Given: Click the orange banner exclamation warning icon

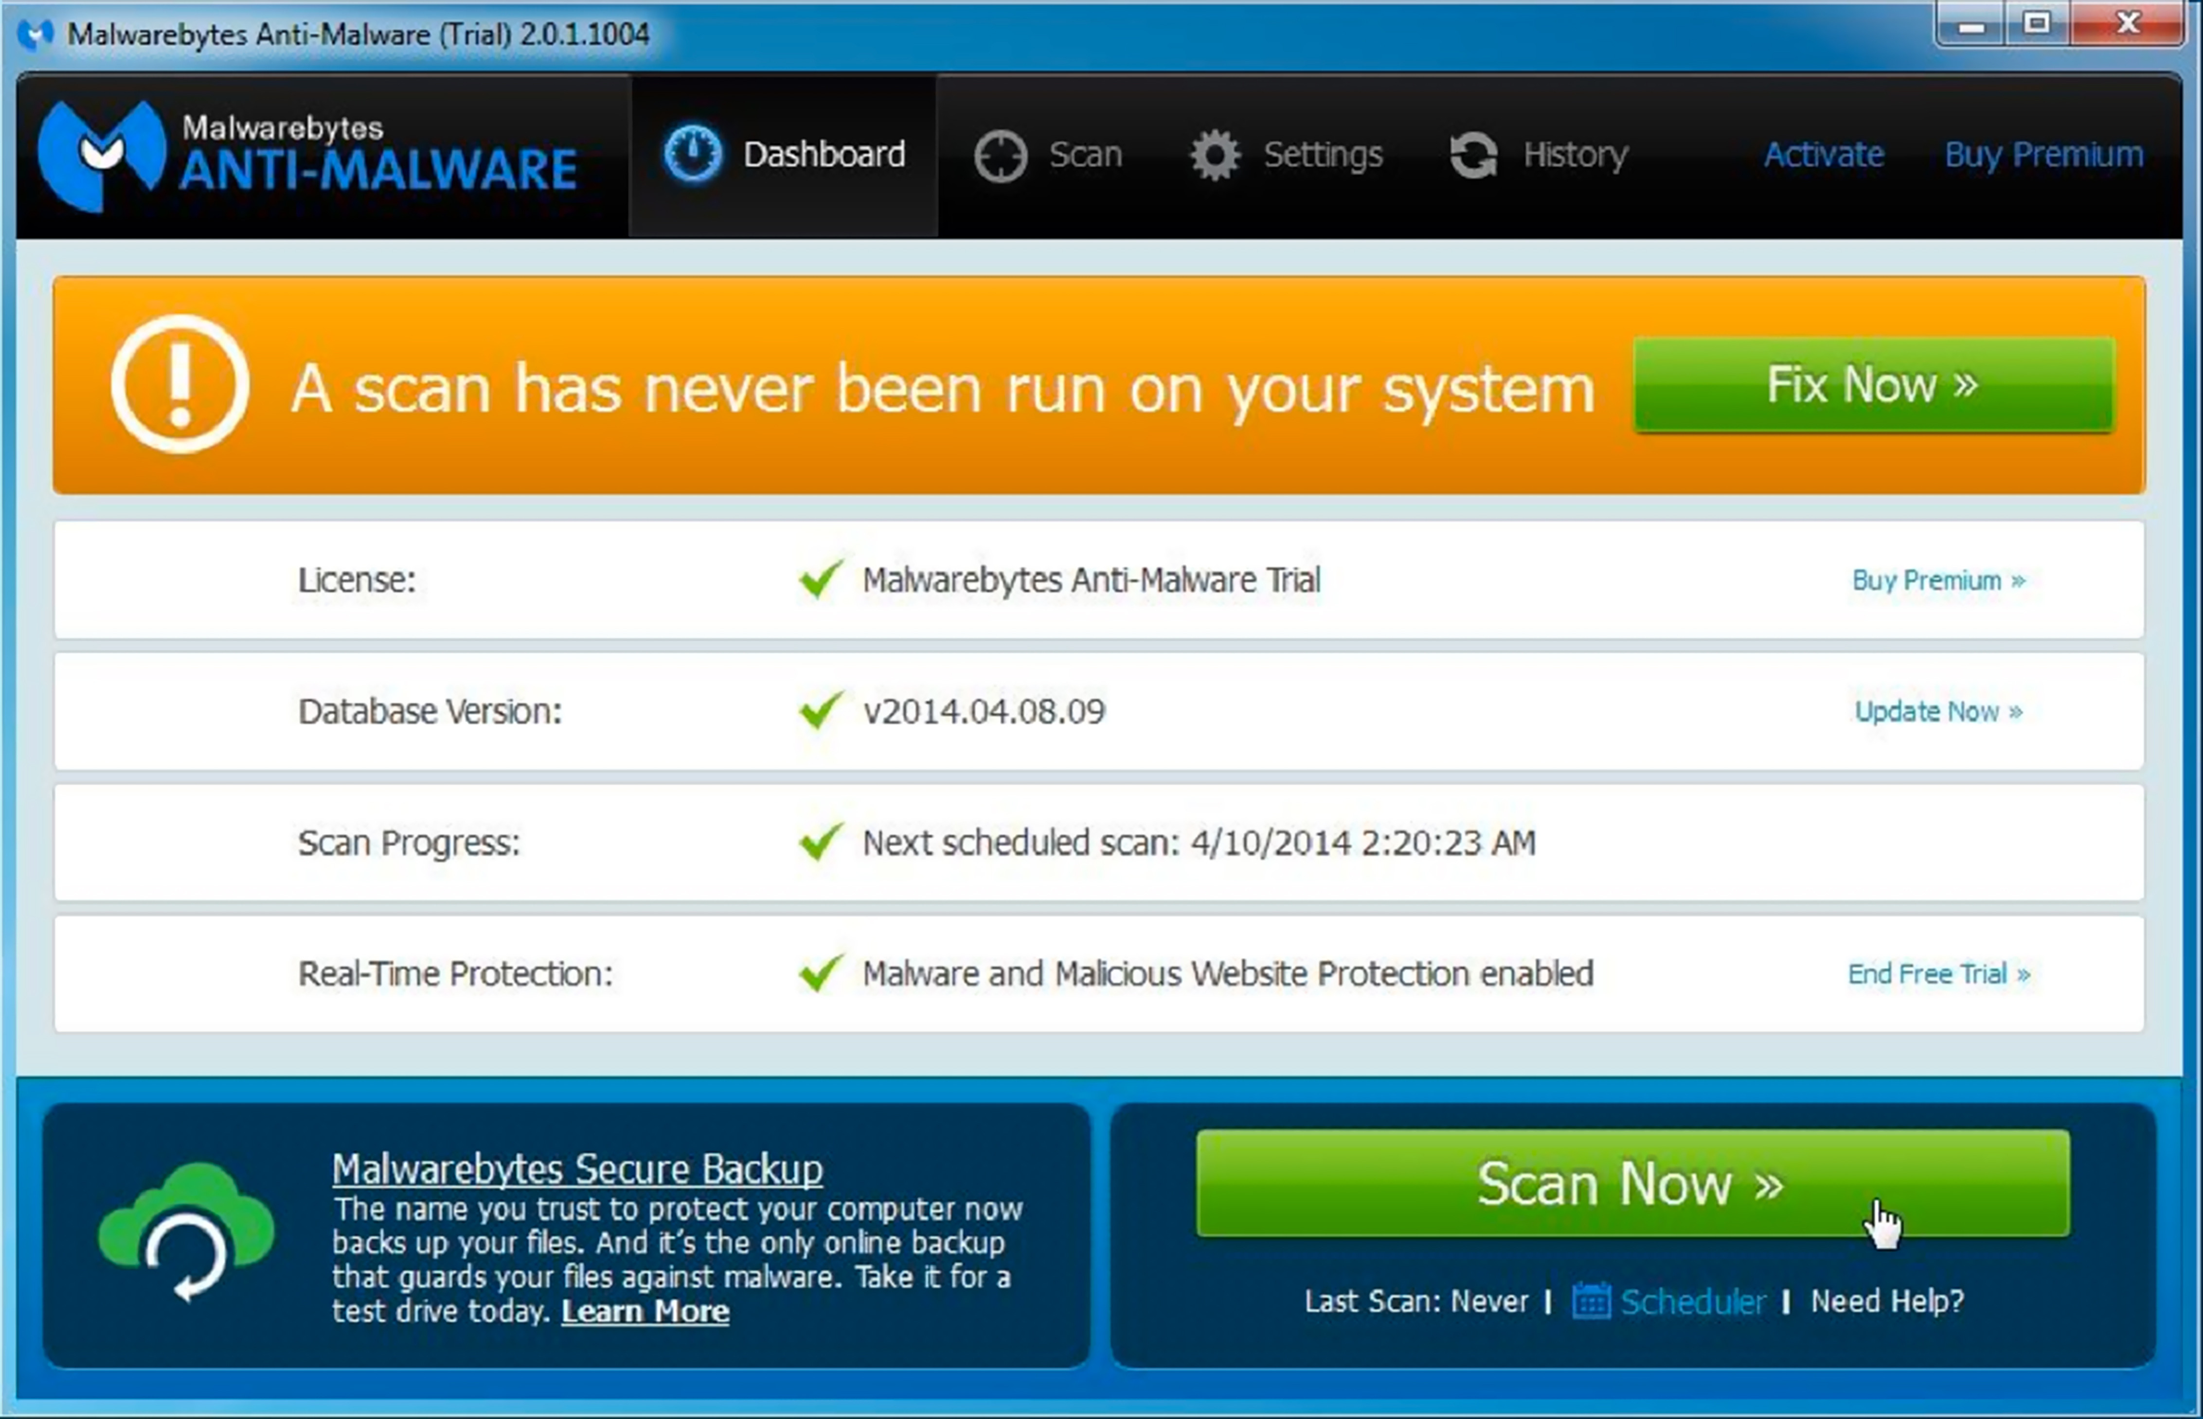Looking at the screenshot, I should pyautogui.click(x=179, y=384).
